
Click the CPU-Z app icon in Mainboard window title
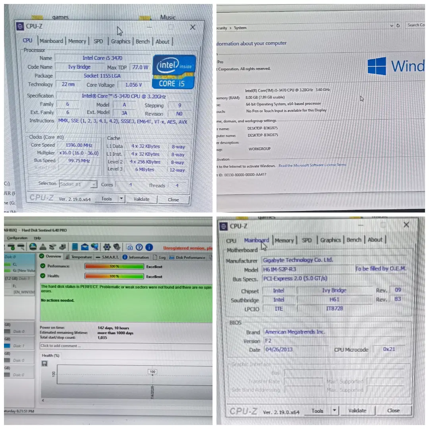[224, 226]
